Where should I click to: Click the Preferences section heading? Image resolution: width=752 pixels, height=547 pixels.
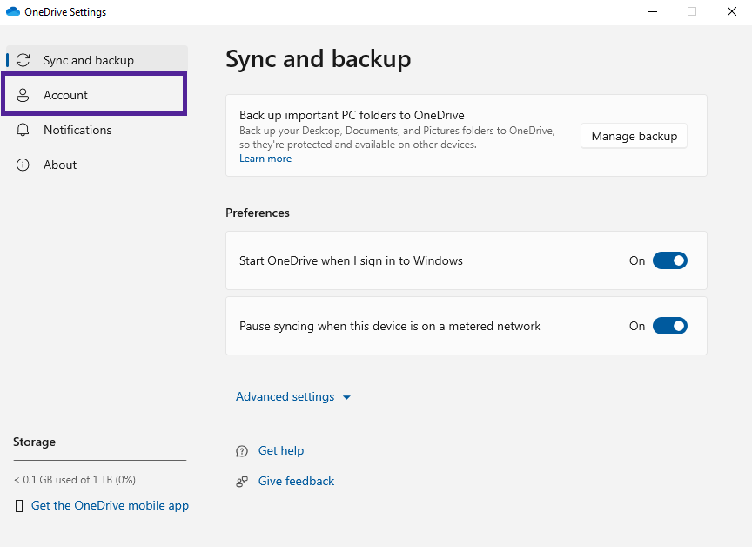[x=258, y=213]
